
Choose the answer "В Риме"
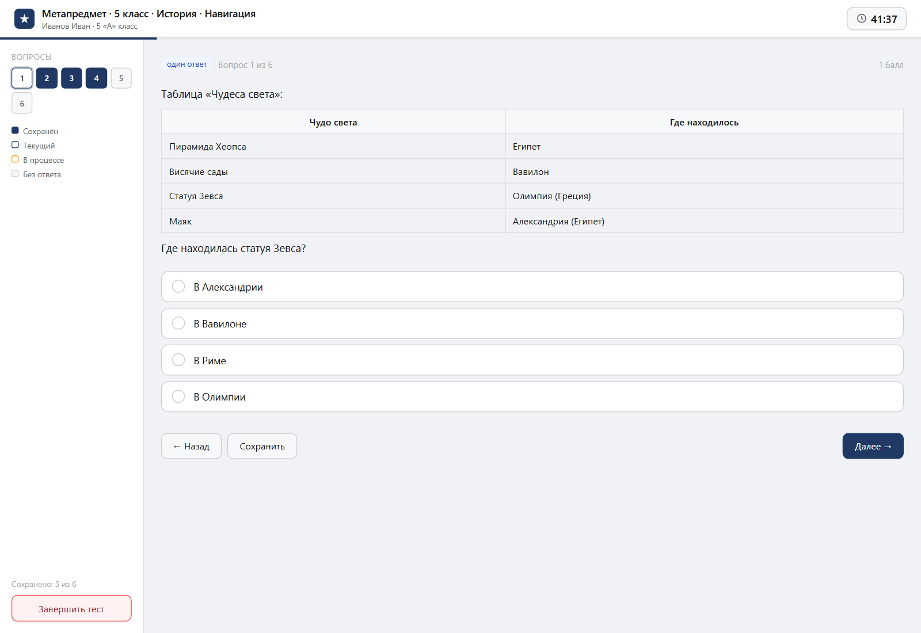(x=532, y=360)
